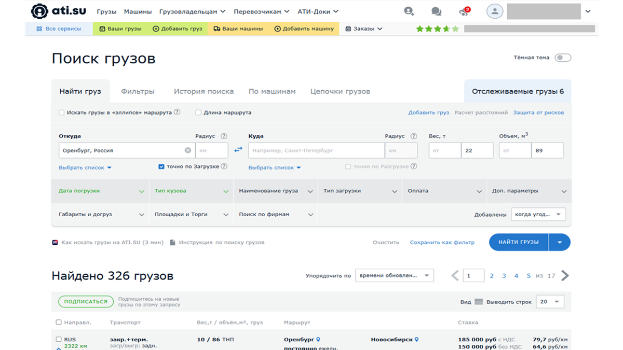Expand the Площадки и Торги filter
Viewport: 623px width, 350px height.
click(x=192, y=214)
